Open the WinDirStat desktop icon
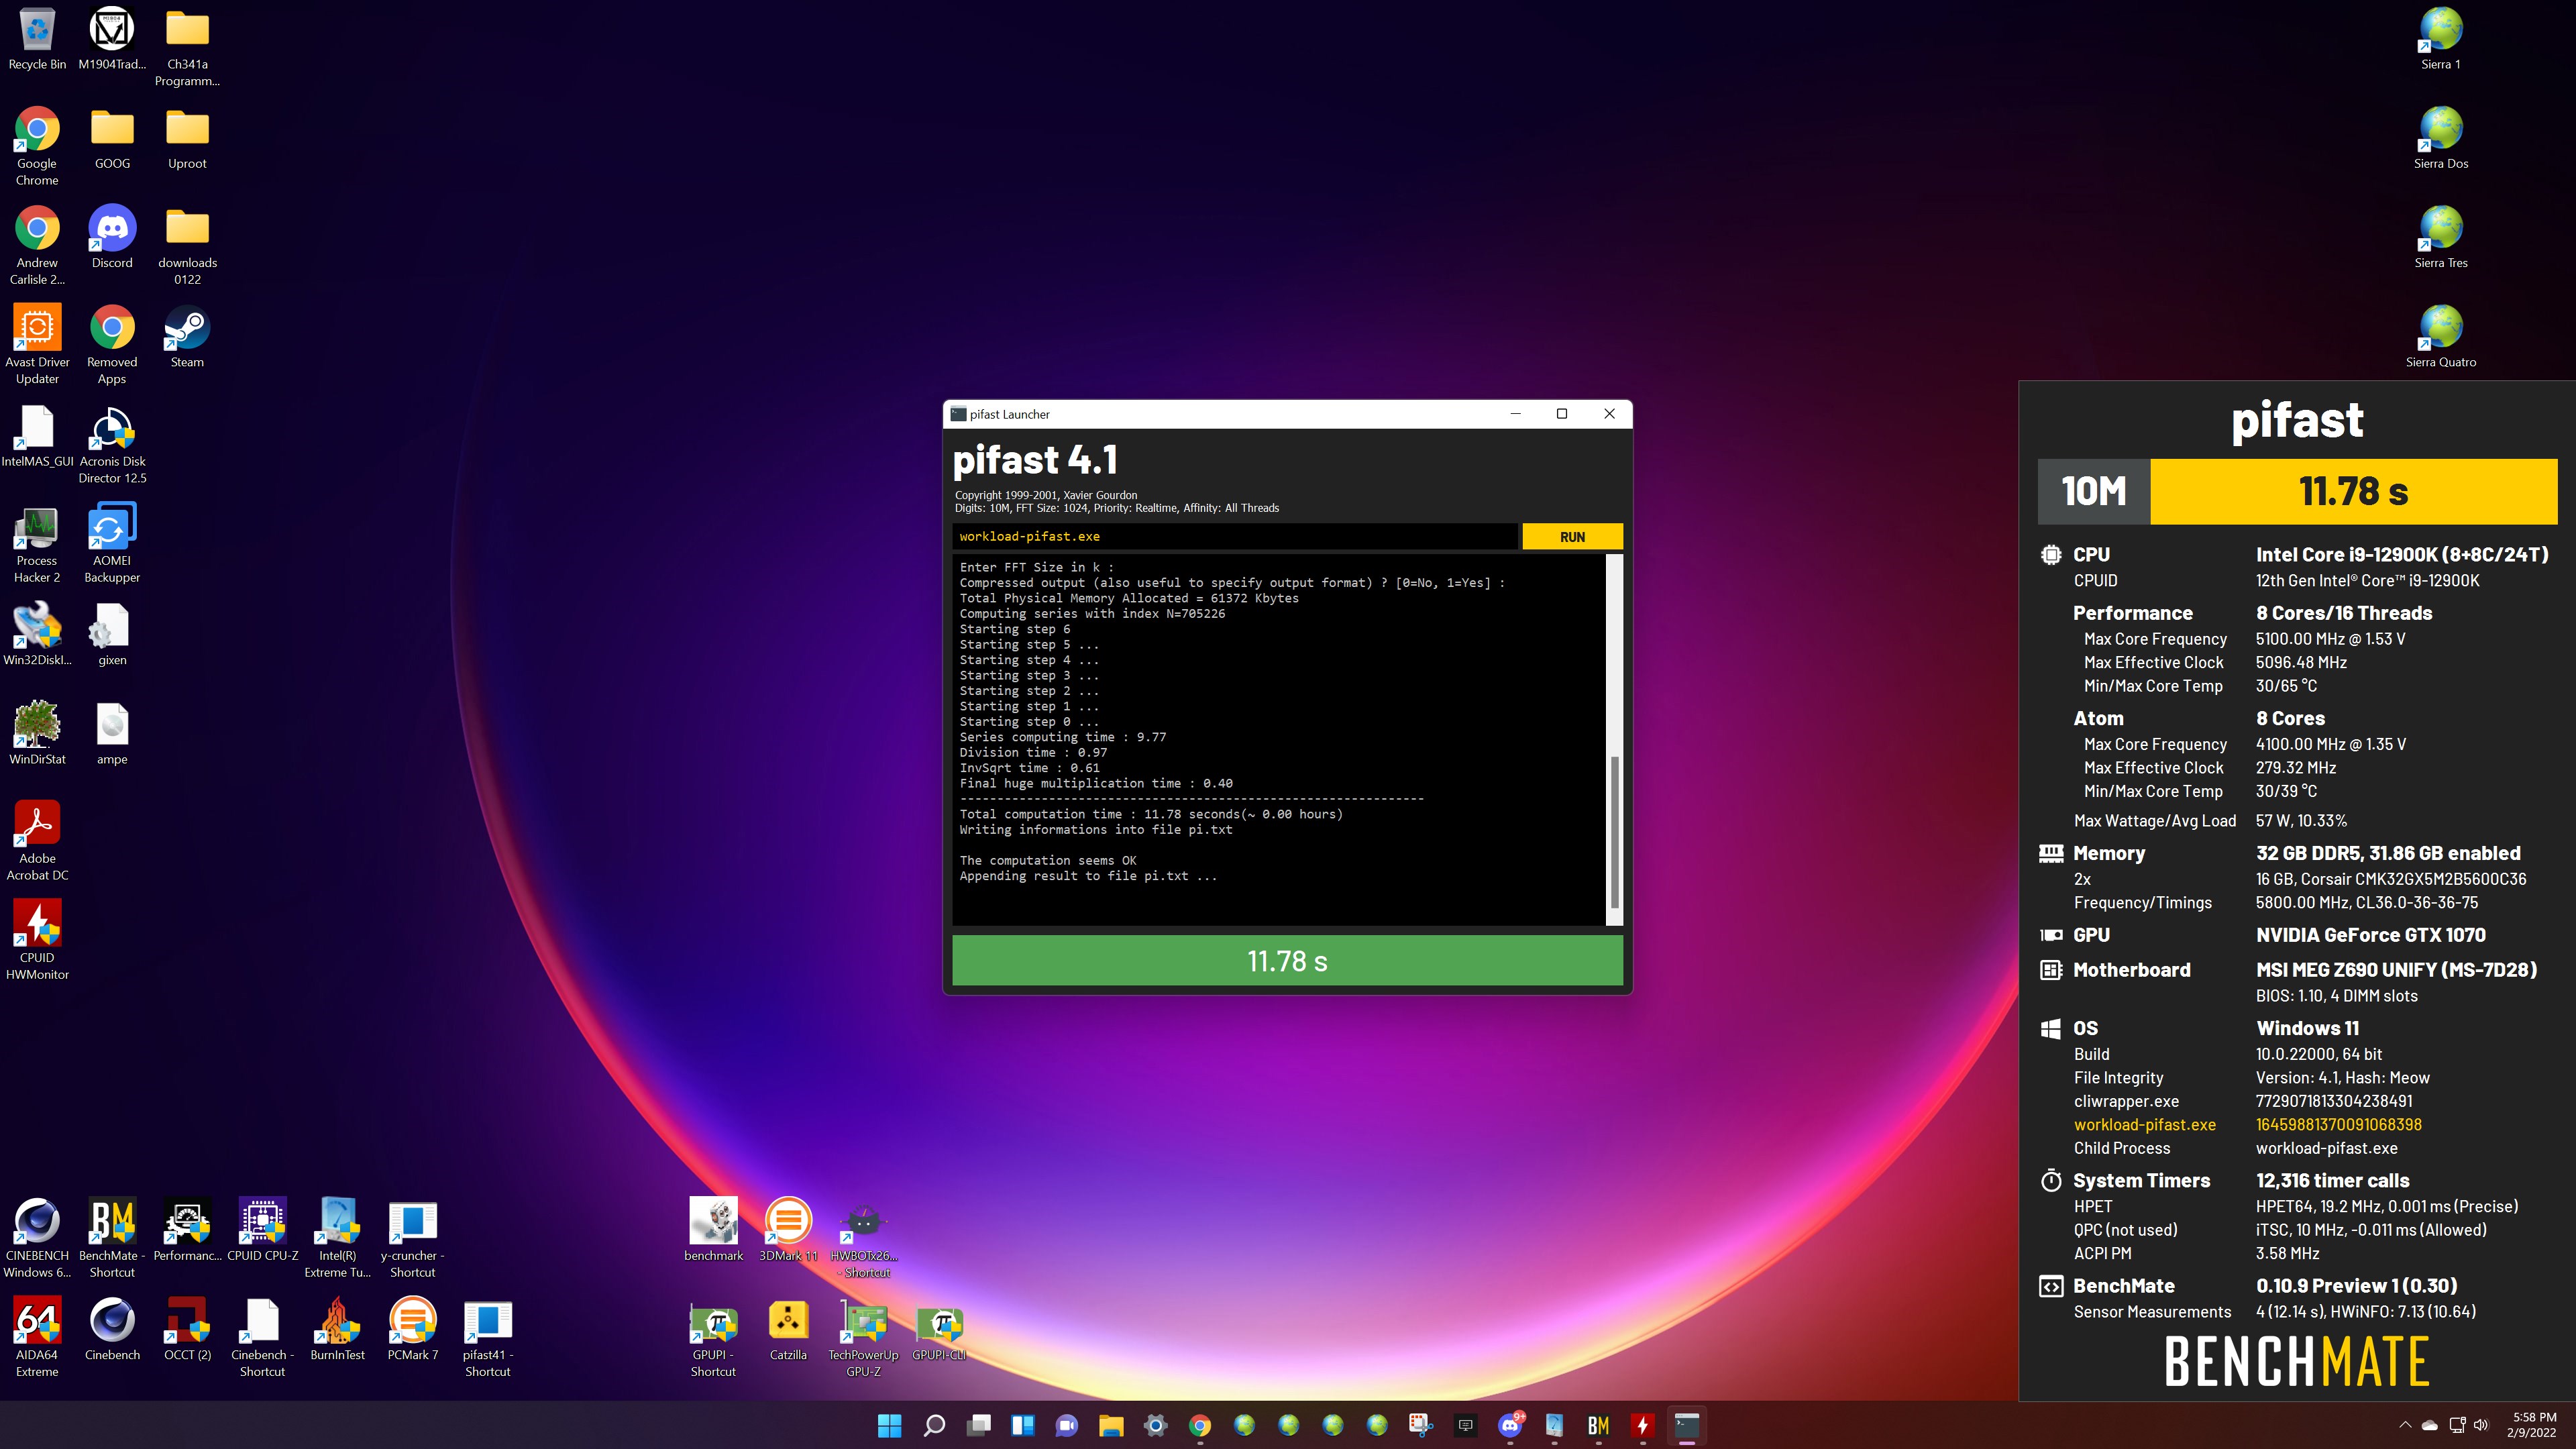Image resolution: width=2576 pixels, height=1449 pixels. click(37, 733)
